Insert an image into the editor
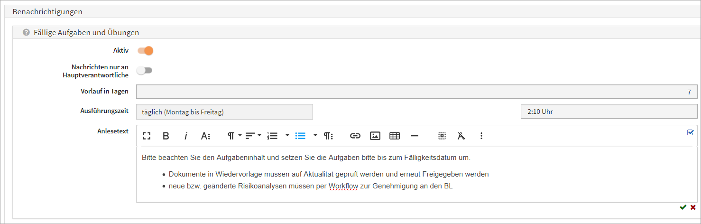The width and height of the screenshot is (701, 224). [375, 136]
